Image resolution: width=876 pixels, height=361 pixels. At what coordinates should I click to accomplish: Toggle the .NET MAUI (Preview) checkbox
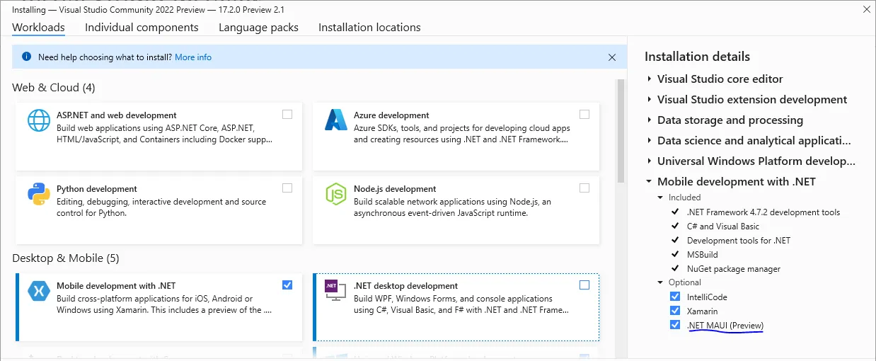675,325
